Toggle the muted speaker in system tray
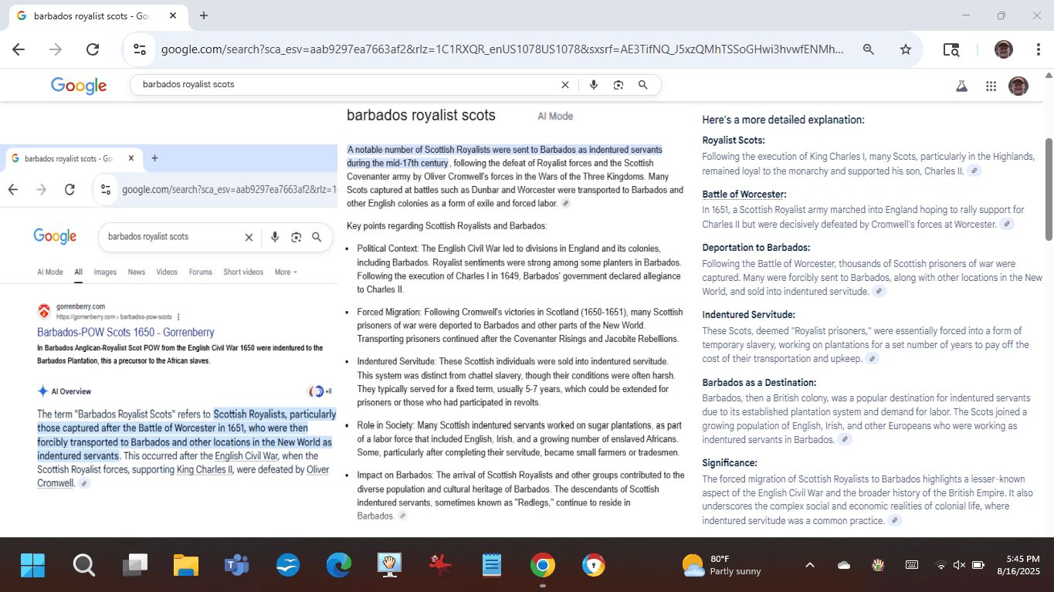1054x592 pixels. pos(959,565)
